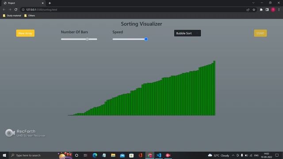Launch Microsoft Edge from taskbar
The height and width of the screenshot is (159, 283).
tap(95, 155)
